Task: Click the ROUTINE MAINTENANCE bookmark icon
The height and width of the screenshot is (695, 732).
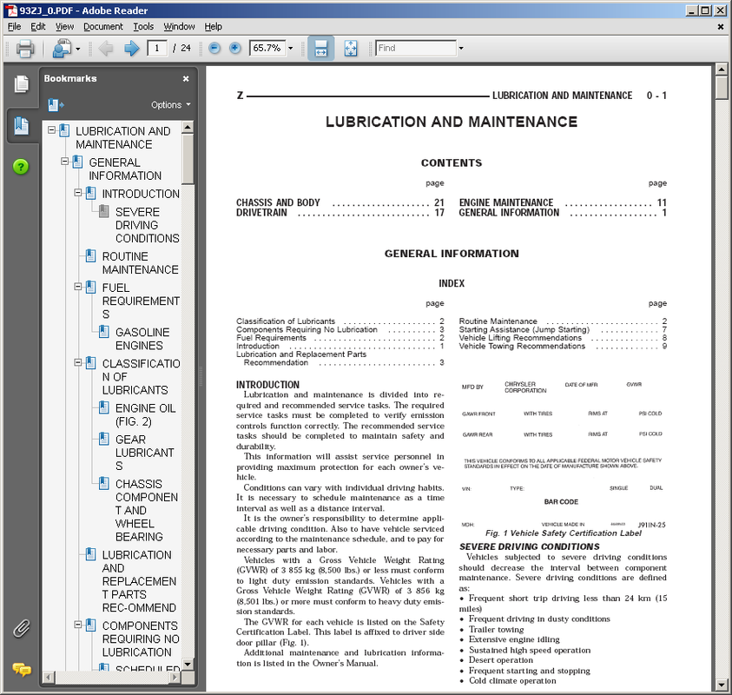Action: [91, 256]
